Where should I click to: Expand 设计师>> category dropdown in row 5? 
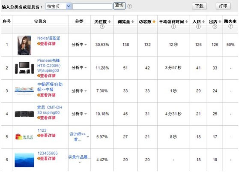tap(88, 137)
